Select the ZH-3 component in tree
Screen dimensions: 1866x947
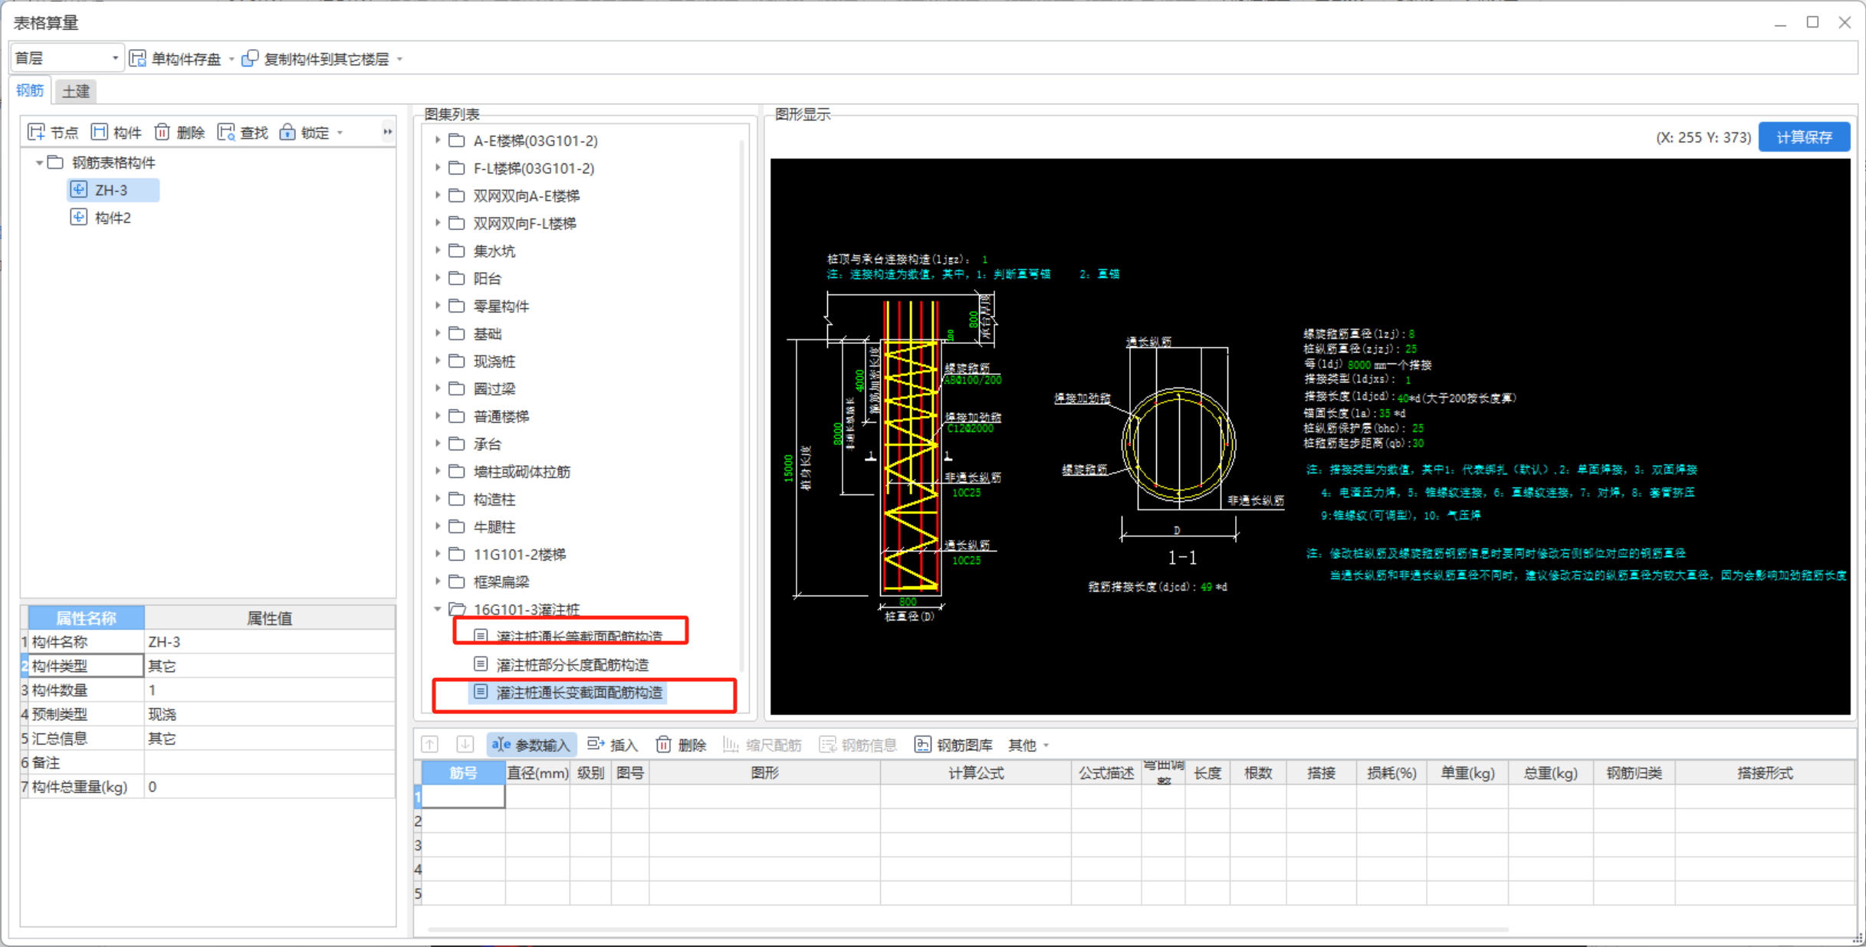coord(112,190)
